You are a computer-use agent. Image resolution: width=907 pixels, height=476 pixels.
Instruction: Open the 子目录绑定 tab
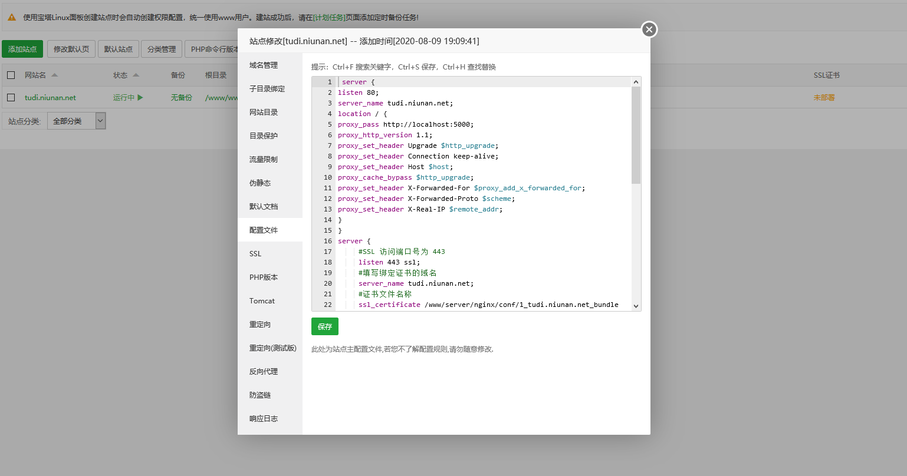tap(270, 89)
